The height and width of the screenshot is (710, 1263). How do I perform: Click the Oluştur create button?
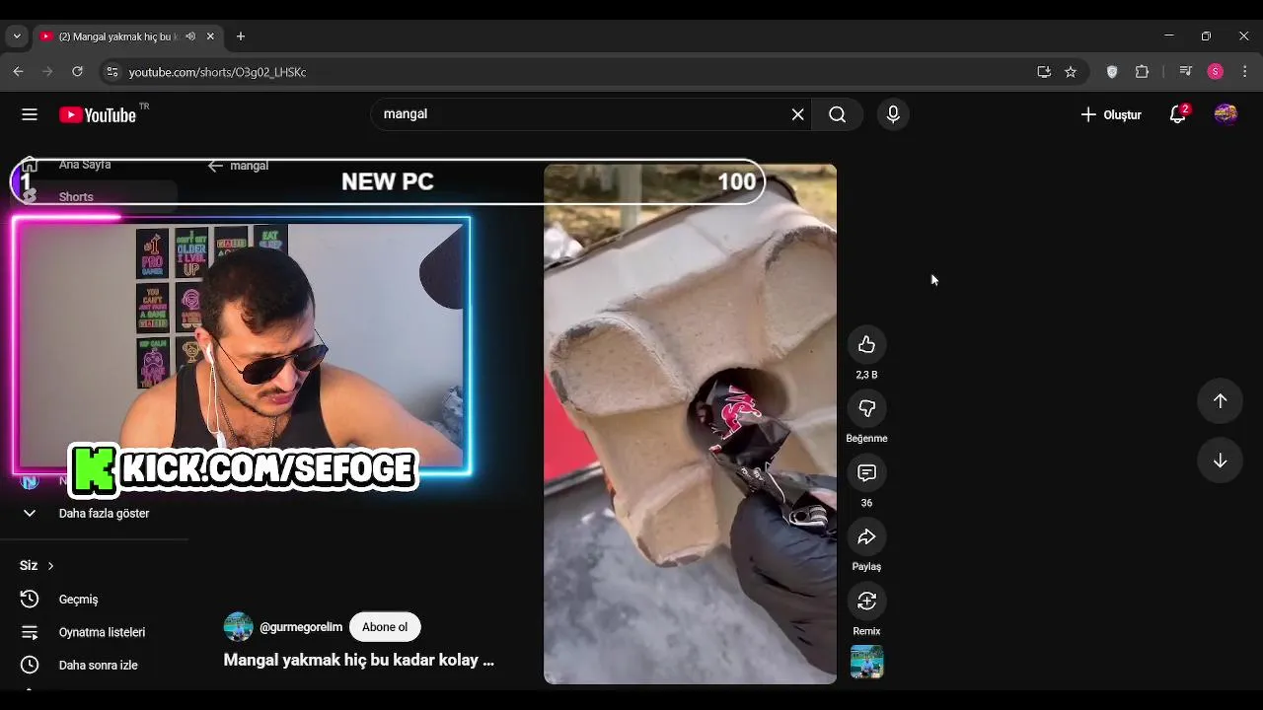click(1111, 114)
